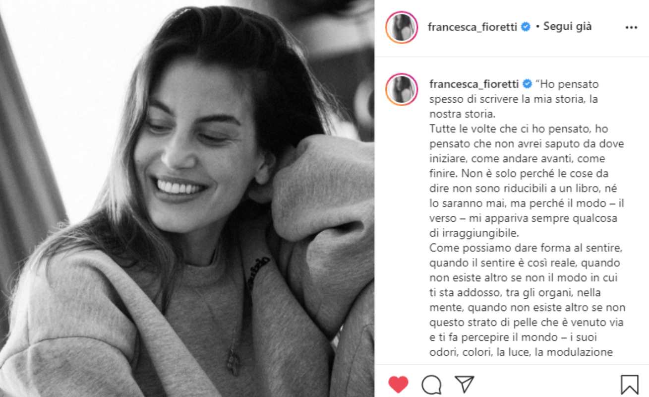Share the post with the paper plane icon
Viewport: 649px width, 397px height.
[x=464, y=384]
